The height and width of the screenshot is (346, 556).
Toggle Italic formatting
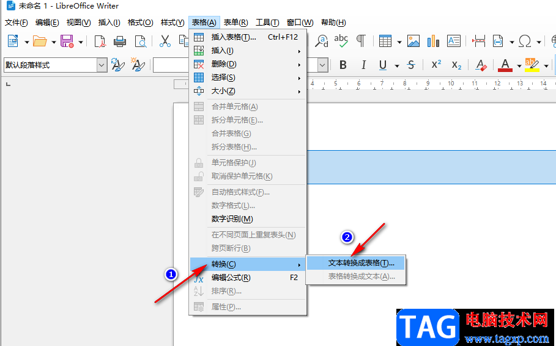[x=363, y=65]
